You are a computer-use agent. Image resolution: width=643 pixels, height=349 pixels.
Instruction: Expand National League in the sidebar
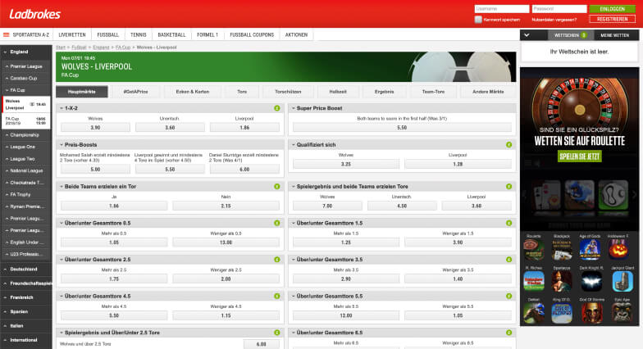click(26, 170)
